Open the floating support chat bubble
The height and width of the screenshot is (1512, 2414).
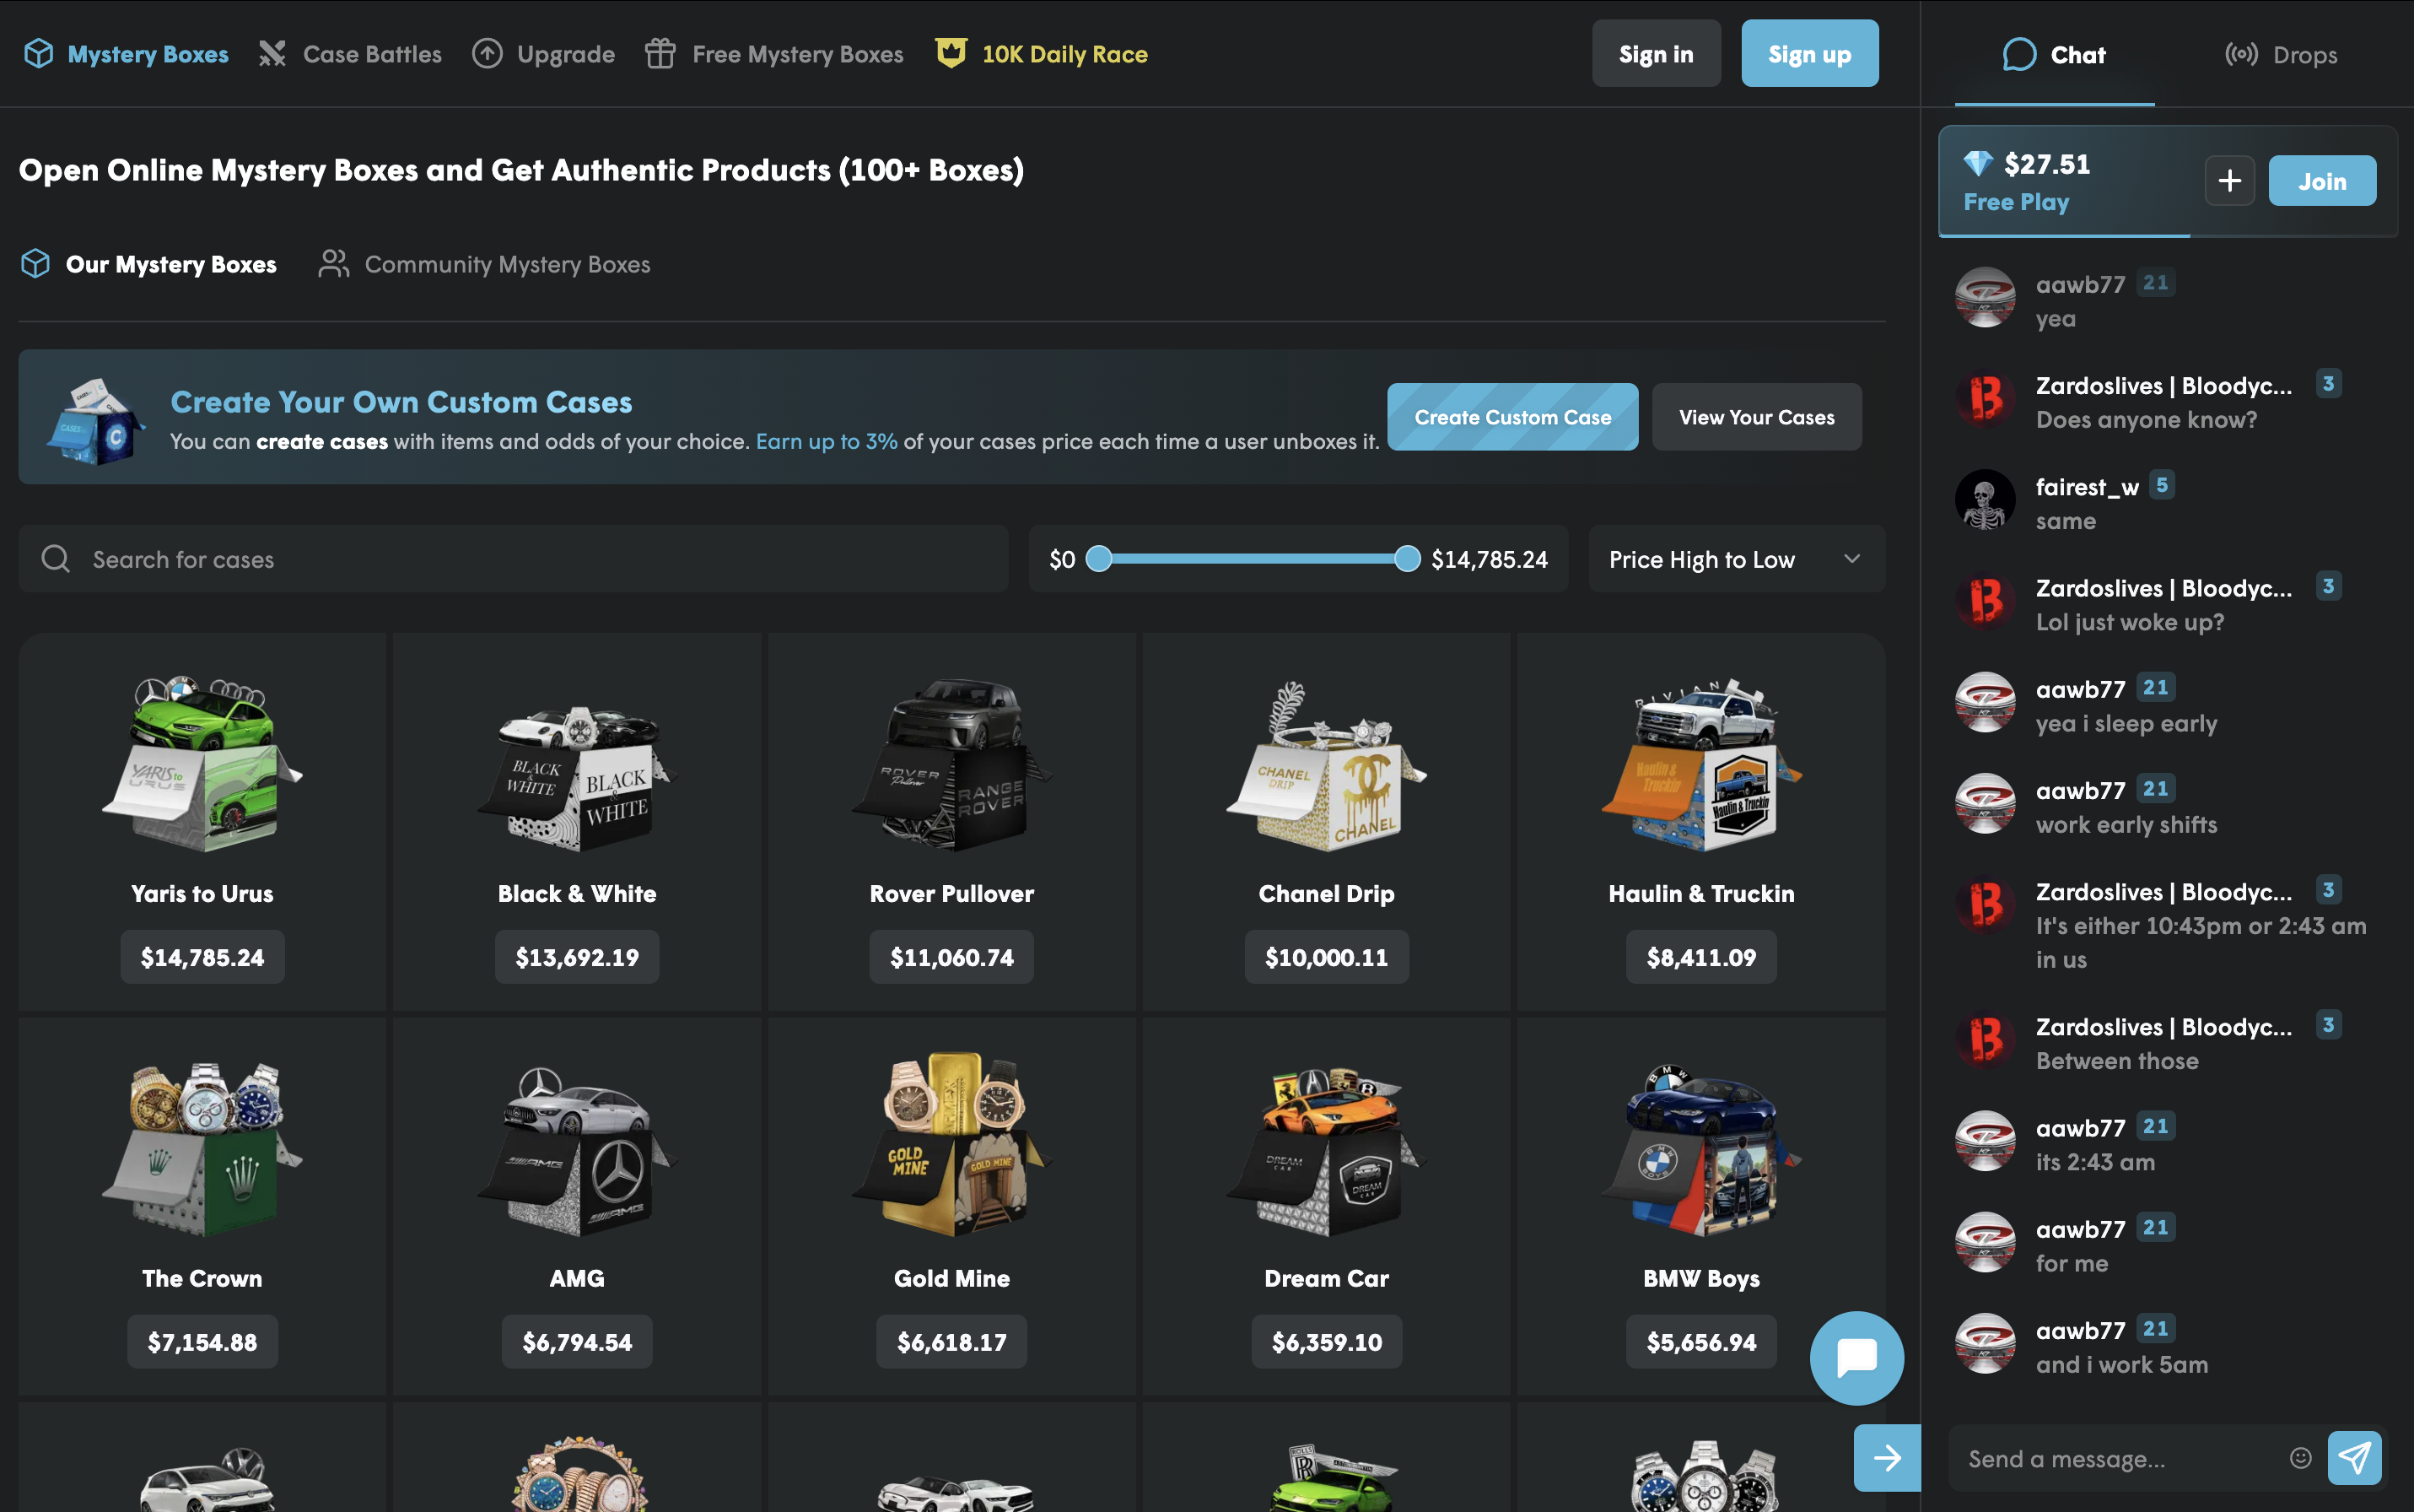[1856, 1358]
